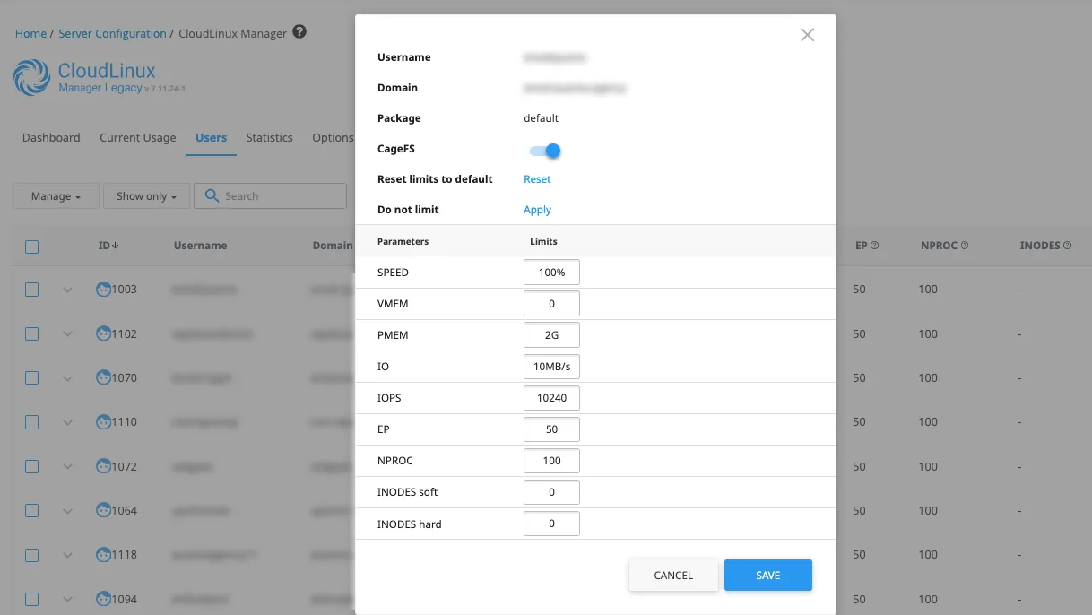
Task: Open the Current Usage tab
Action: click(x=137, y=138)
